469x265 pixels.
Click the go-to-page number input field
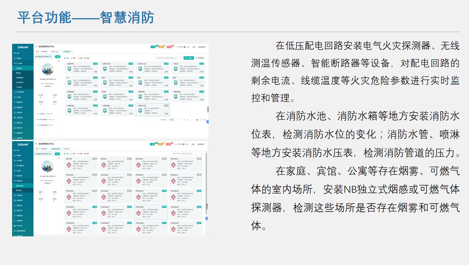click(201, 120)
